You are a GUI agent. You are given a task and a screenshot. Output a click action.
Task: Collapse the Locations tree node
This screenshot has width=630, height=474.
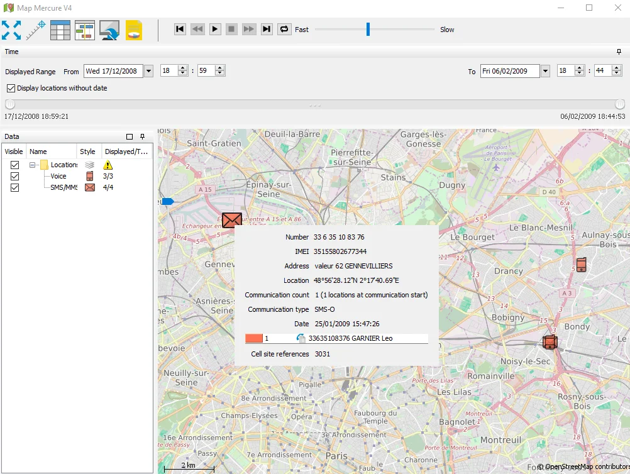tap(32, 165)
